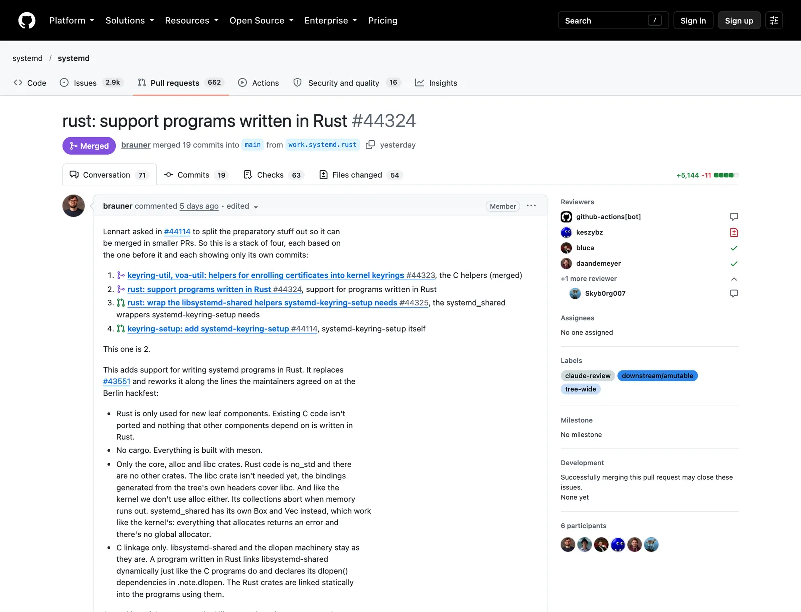Viewport: 801px width, 612px height.
Task: Open the comment options three-dot menu
Action: tap(531, 206)
